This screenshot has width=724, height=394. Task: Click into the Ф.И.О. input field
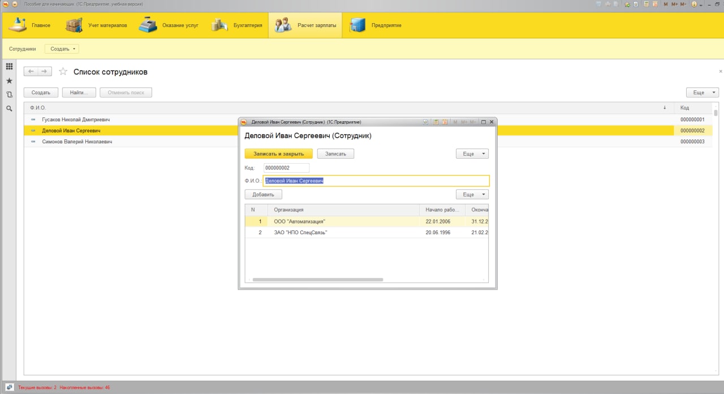click(376, 181)
